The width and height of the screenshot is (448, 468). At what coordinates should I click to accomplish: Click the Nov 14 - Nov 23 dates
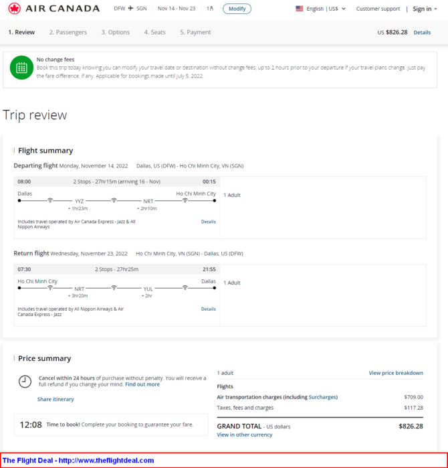[x=177, y=8]
